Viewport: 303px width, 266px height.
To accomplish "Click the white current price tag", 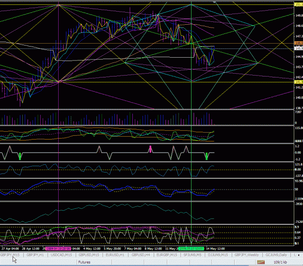I will point(299,48).
